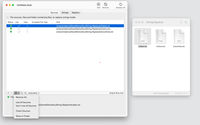This screenshot has height=125, width=200.
Task: Close the Untitled.strpl window with red button
Action: [7, 5]
